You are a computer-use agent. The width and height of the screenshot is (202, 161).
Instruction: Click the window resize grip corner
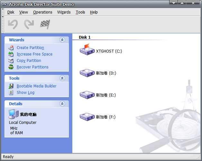pos(199,158)
